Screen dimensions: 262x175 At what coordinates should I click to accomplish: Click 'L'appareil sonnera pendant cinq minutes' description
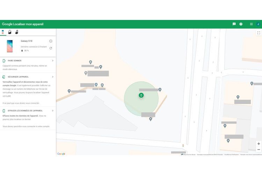click(25, 68)
